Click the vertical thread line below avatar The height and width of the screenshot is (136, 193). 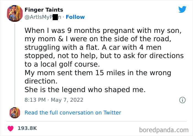15,64
